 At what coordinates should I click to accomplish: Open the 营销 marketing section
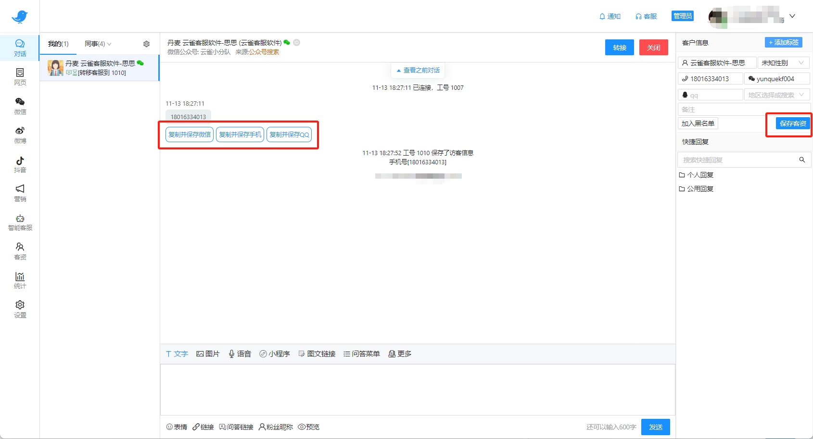(x=20, y=193)
